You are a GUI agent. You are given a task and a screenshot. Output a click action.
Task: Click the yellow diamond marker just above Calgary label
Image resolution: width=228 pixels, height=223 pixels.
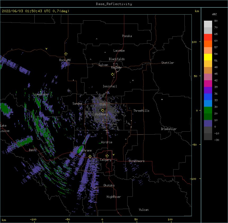[107, 156]
